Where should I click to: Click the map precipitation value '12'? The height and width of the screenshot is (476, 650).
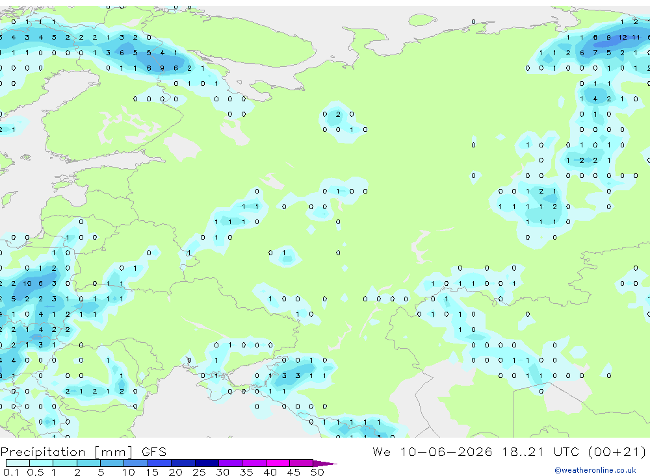click(622, 37)
